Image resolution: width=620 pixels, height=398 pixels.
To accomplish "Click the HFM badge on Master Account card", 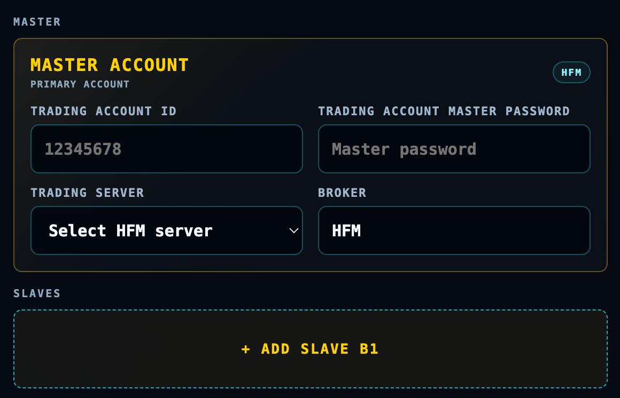I will (x=571, y=72).
